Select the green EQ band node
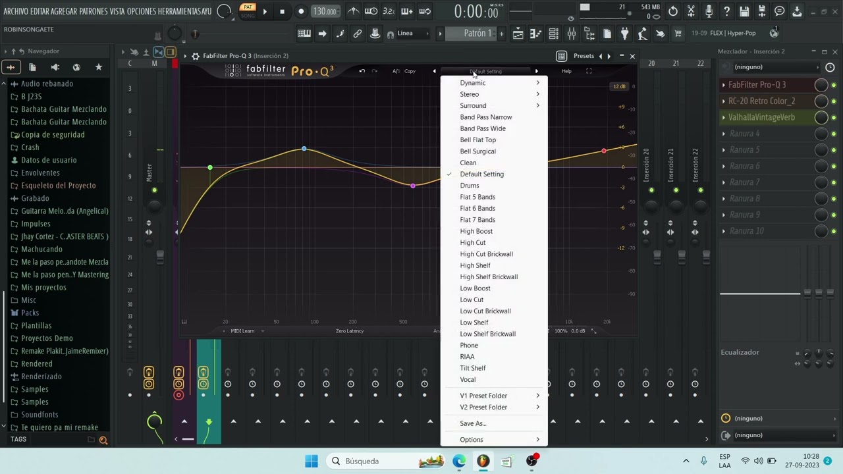 tap(210, 168)
